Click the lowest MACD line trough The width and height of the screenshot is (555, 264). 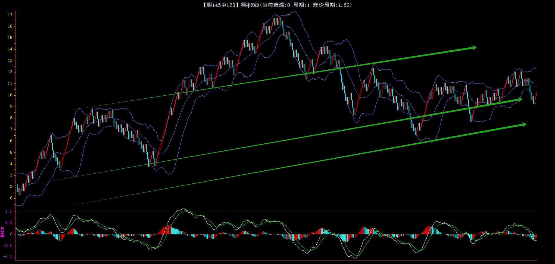[x=355, y=258]
